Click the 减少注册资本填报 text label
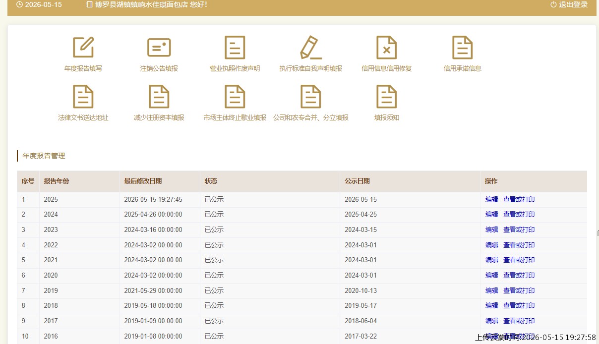This screenshot has width=599, height=344. pos(159,117)
